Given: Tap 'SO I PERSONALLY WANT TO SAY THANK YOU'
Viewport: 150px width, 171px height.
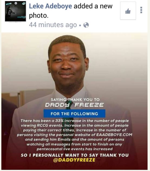Looking at the screenshot, I should coord(75,155).
